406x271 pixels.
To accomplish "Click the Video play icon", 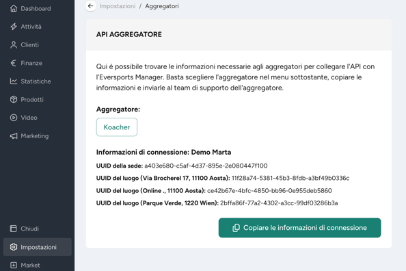I will 14,118.
